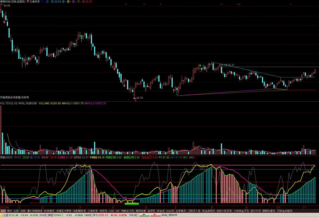Open the 资金进场无 indicator
The width and height of the screenshot is (319, 218).
tap(208, 211)
